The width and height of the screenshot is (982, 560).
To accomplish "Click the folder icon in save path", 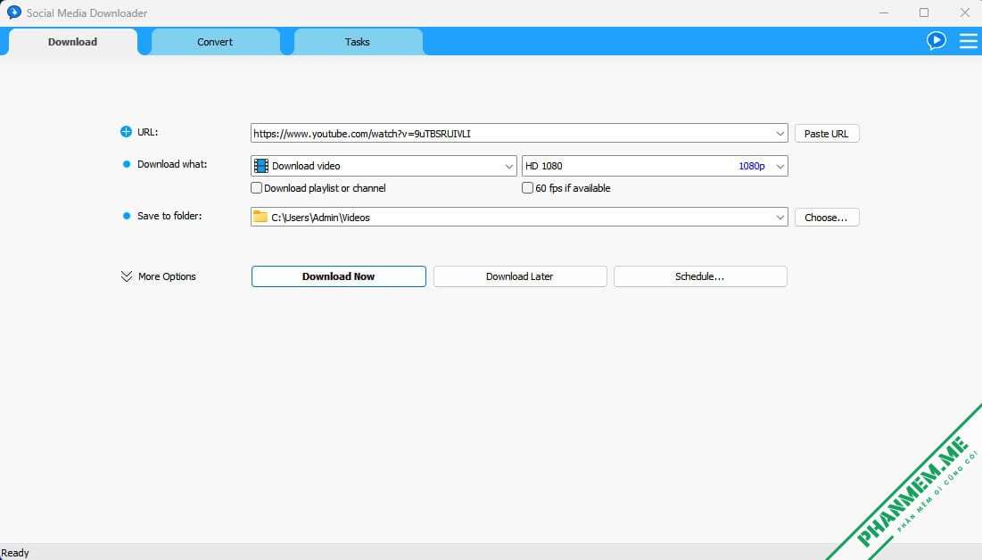I will [x=260, y=217].
